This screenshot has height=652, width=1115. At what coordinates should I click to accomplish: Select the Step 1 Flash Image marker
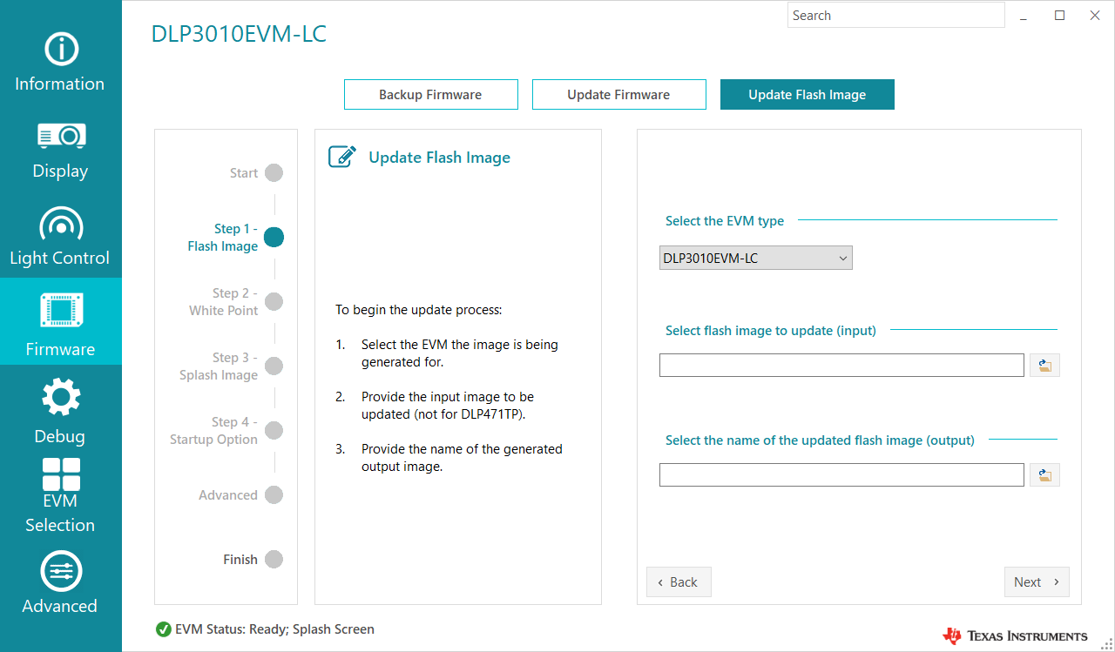tap(274, 238)
